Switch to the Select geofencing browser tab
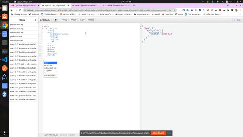 85,6
